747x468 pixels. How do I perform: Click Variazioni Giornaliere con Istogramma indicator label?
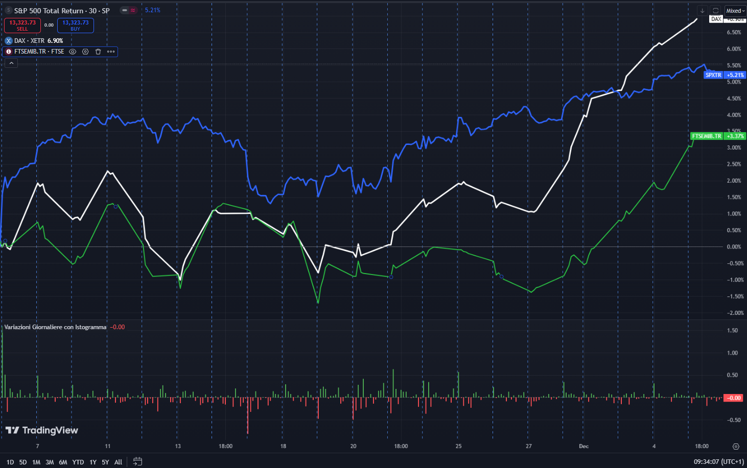55,327
